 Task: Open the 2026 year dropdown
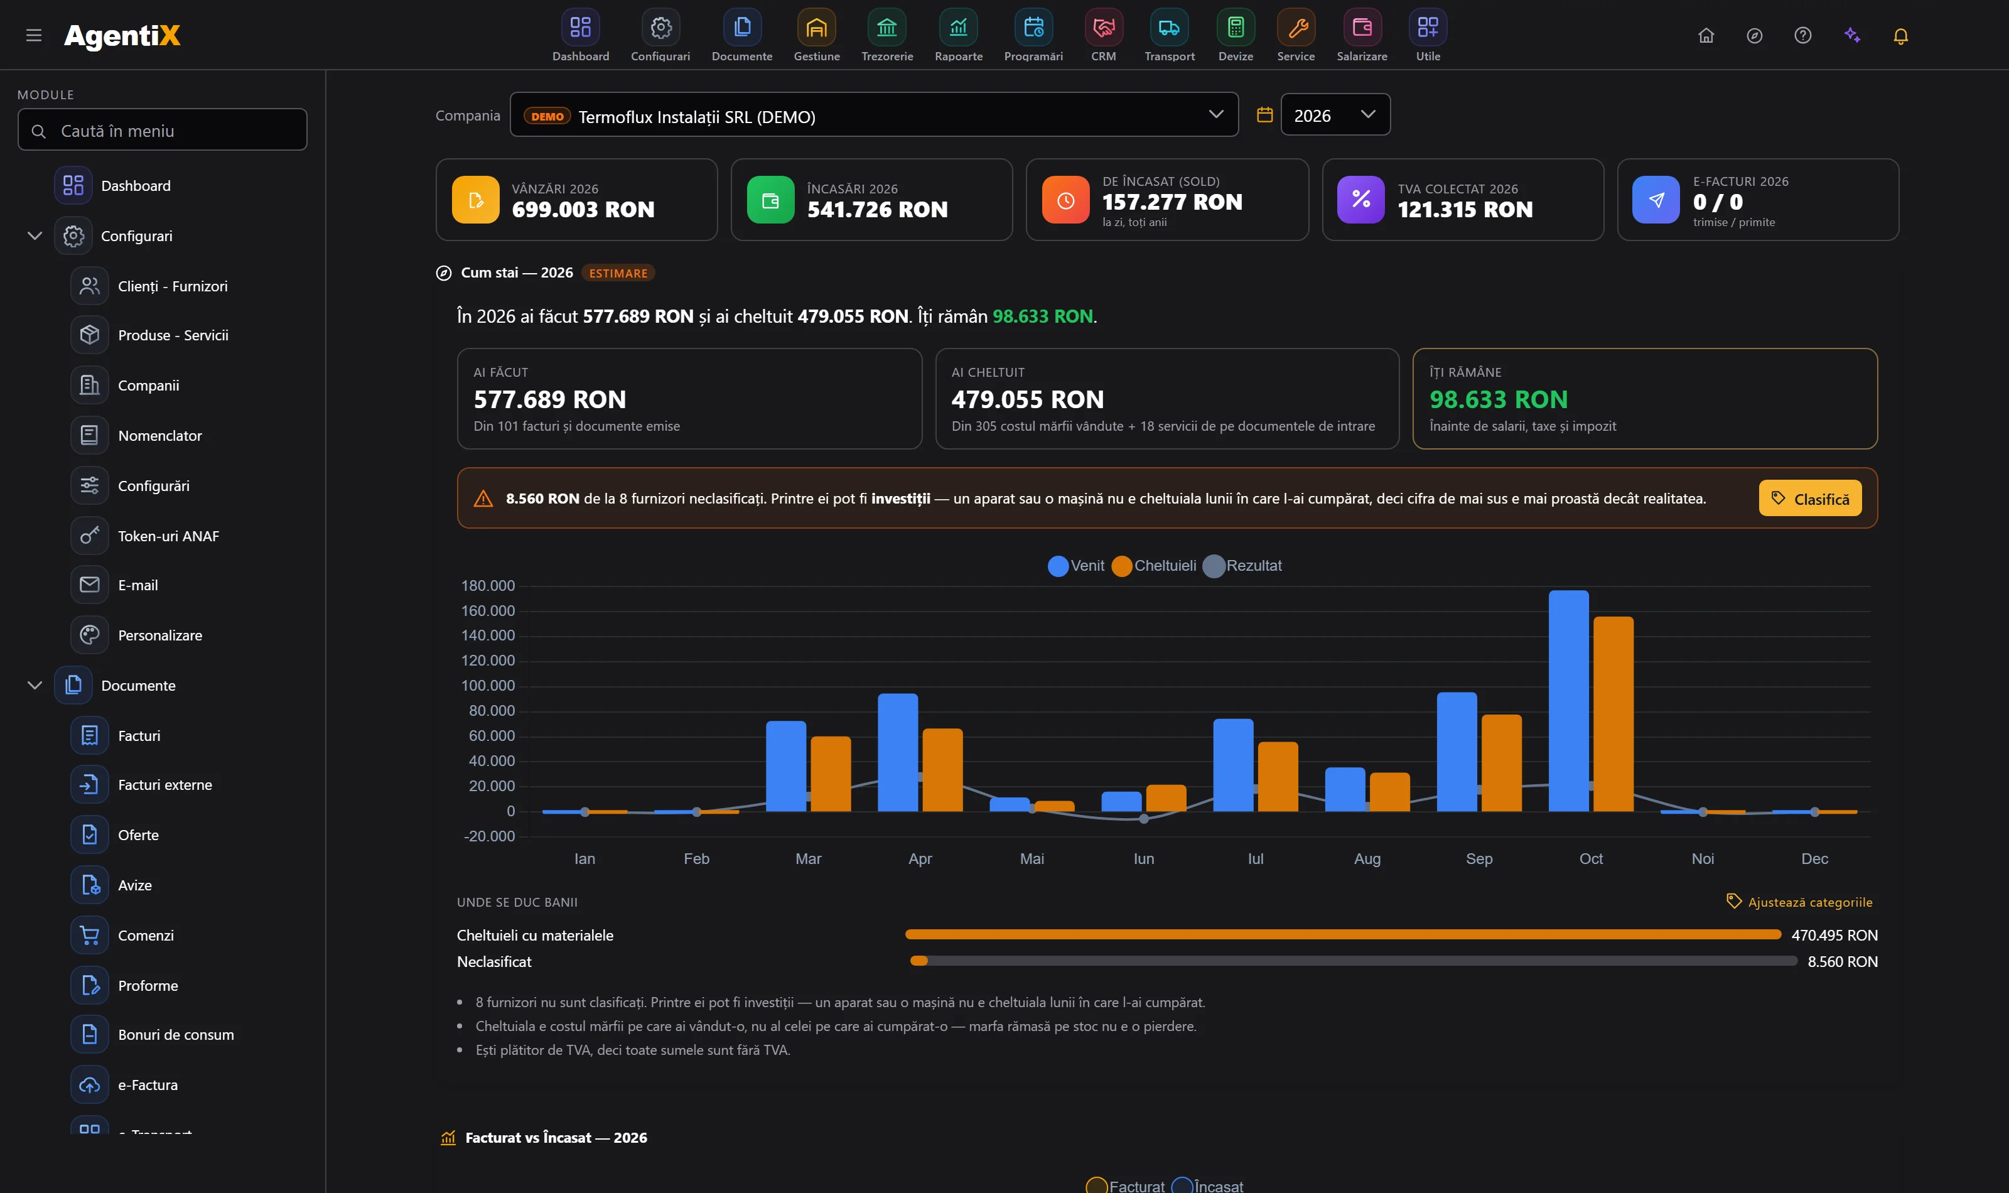pos(1335,115)
